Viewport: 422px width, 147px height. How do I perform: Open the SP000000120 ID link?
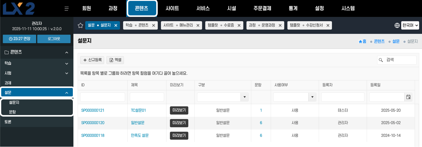pos(93,123)
